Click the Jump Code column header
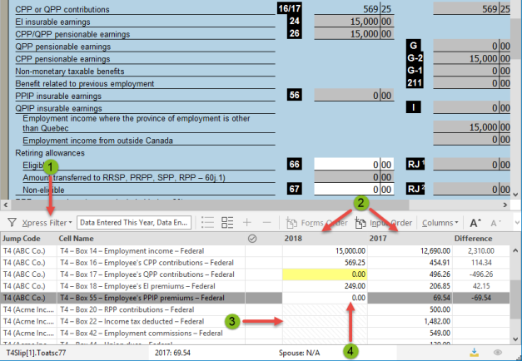 pyautogui.click(x=22, y=239)
